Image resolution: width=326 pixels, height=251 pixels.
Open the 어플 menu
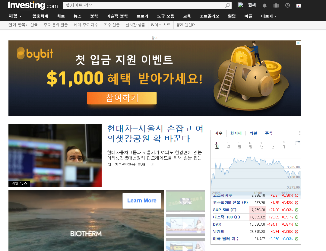[248, 16]
